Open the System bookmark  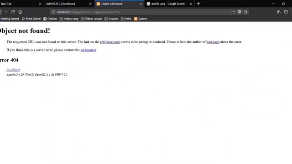tap(141, 19)
